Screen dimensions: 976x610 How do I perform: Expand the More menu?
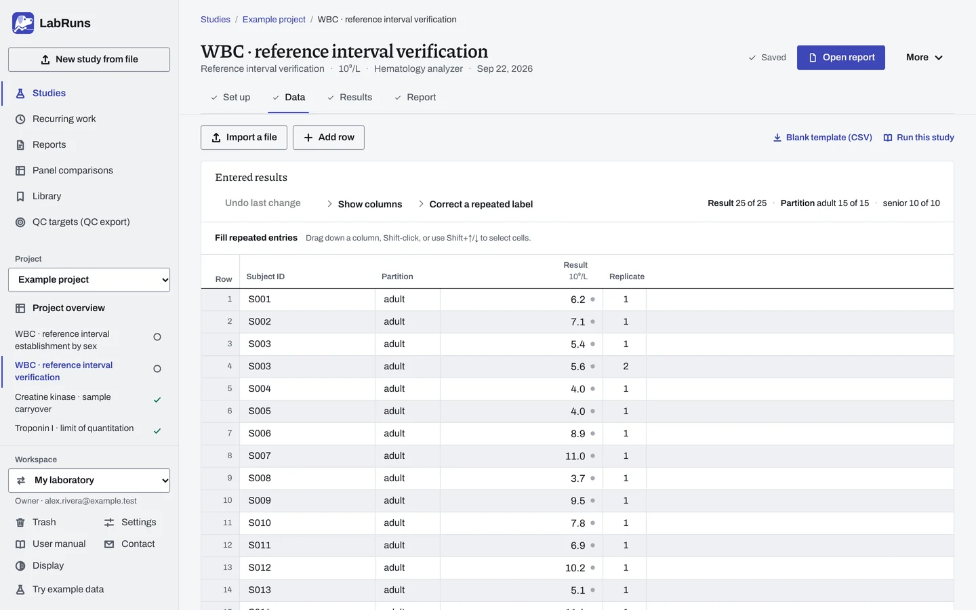[924, 58]
